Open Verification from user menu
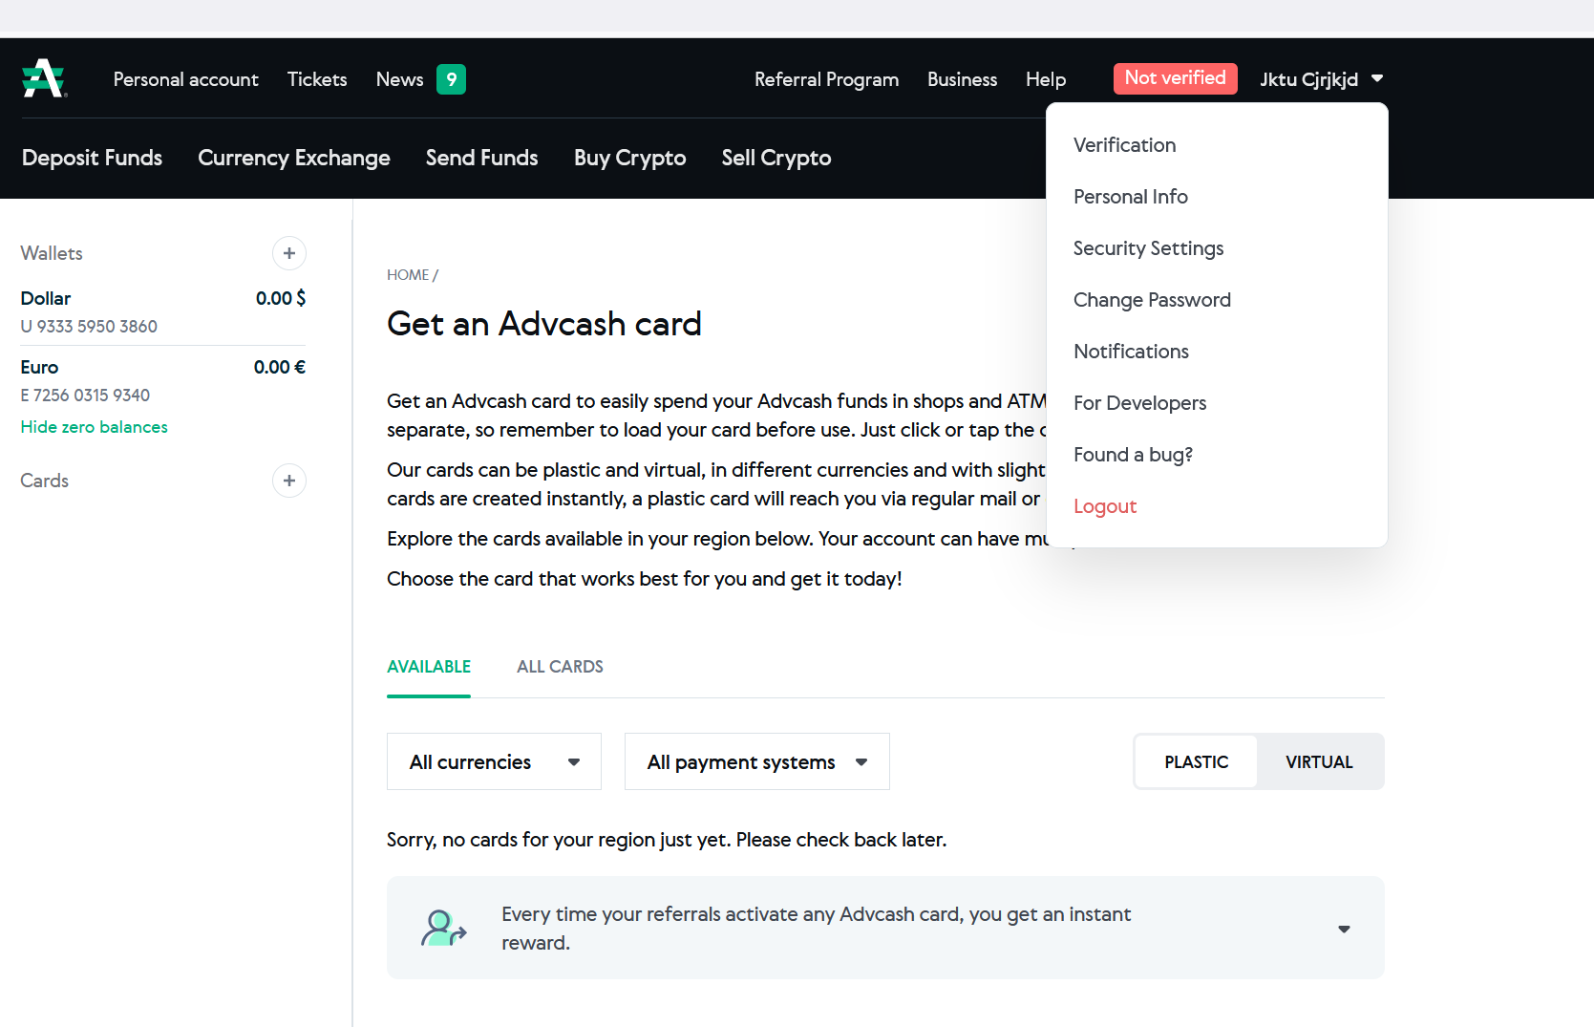This screenshot has width=1594, height=1027. (x=1124, y=145)
